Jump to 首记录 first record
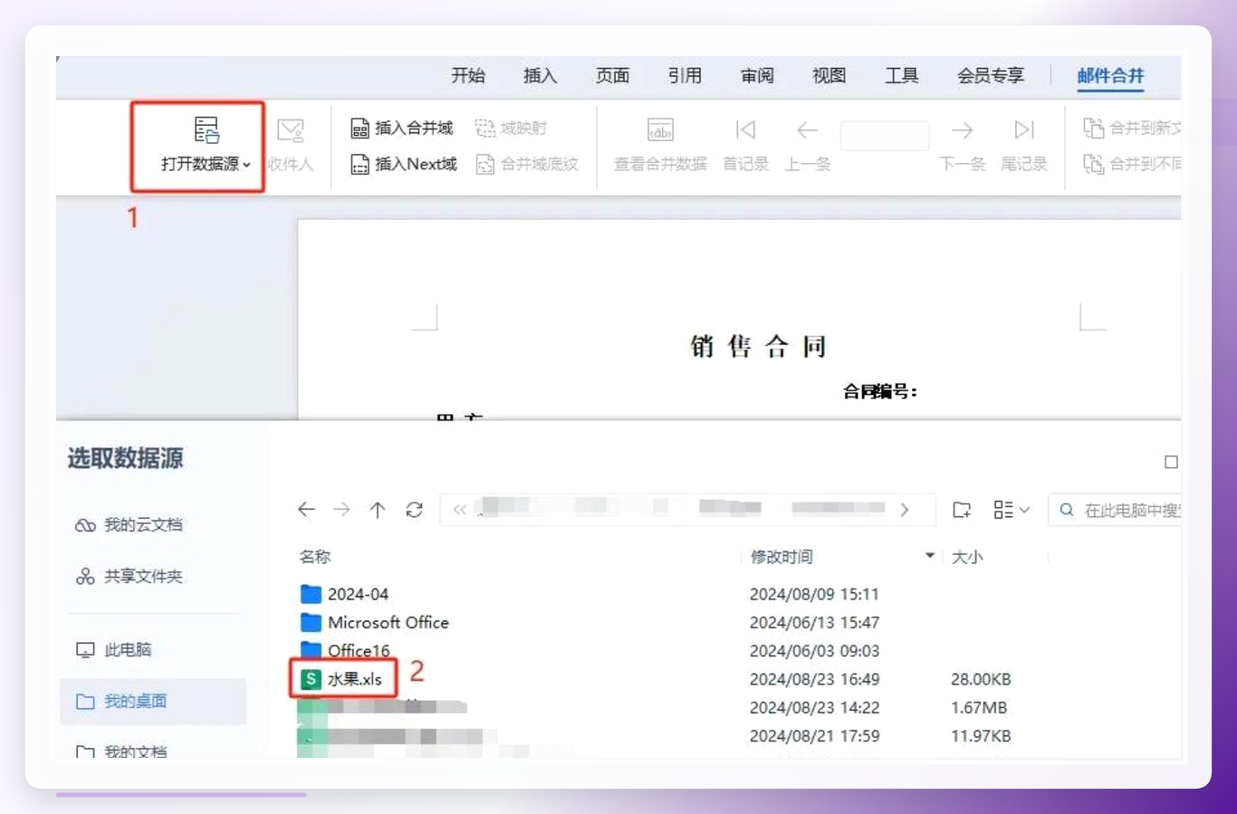This screenshot has width=1237, height=814. [x=745, y=145]
